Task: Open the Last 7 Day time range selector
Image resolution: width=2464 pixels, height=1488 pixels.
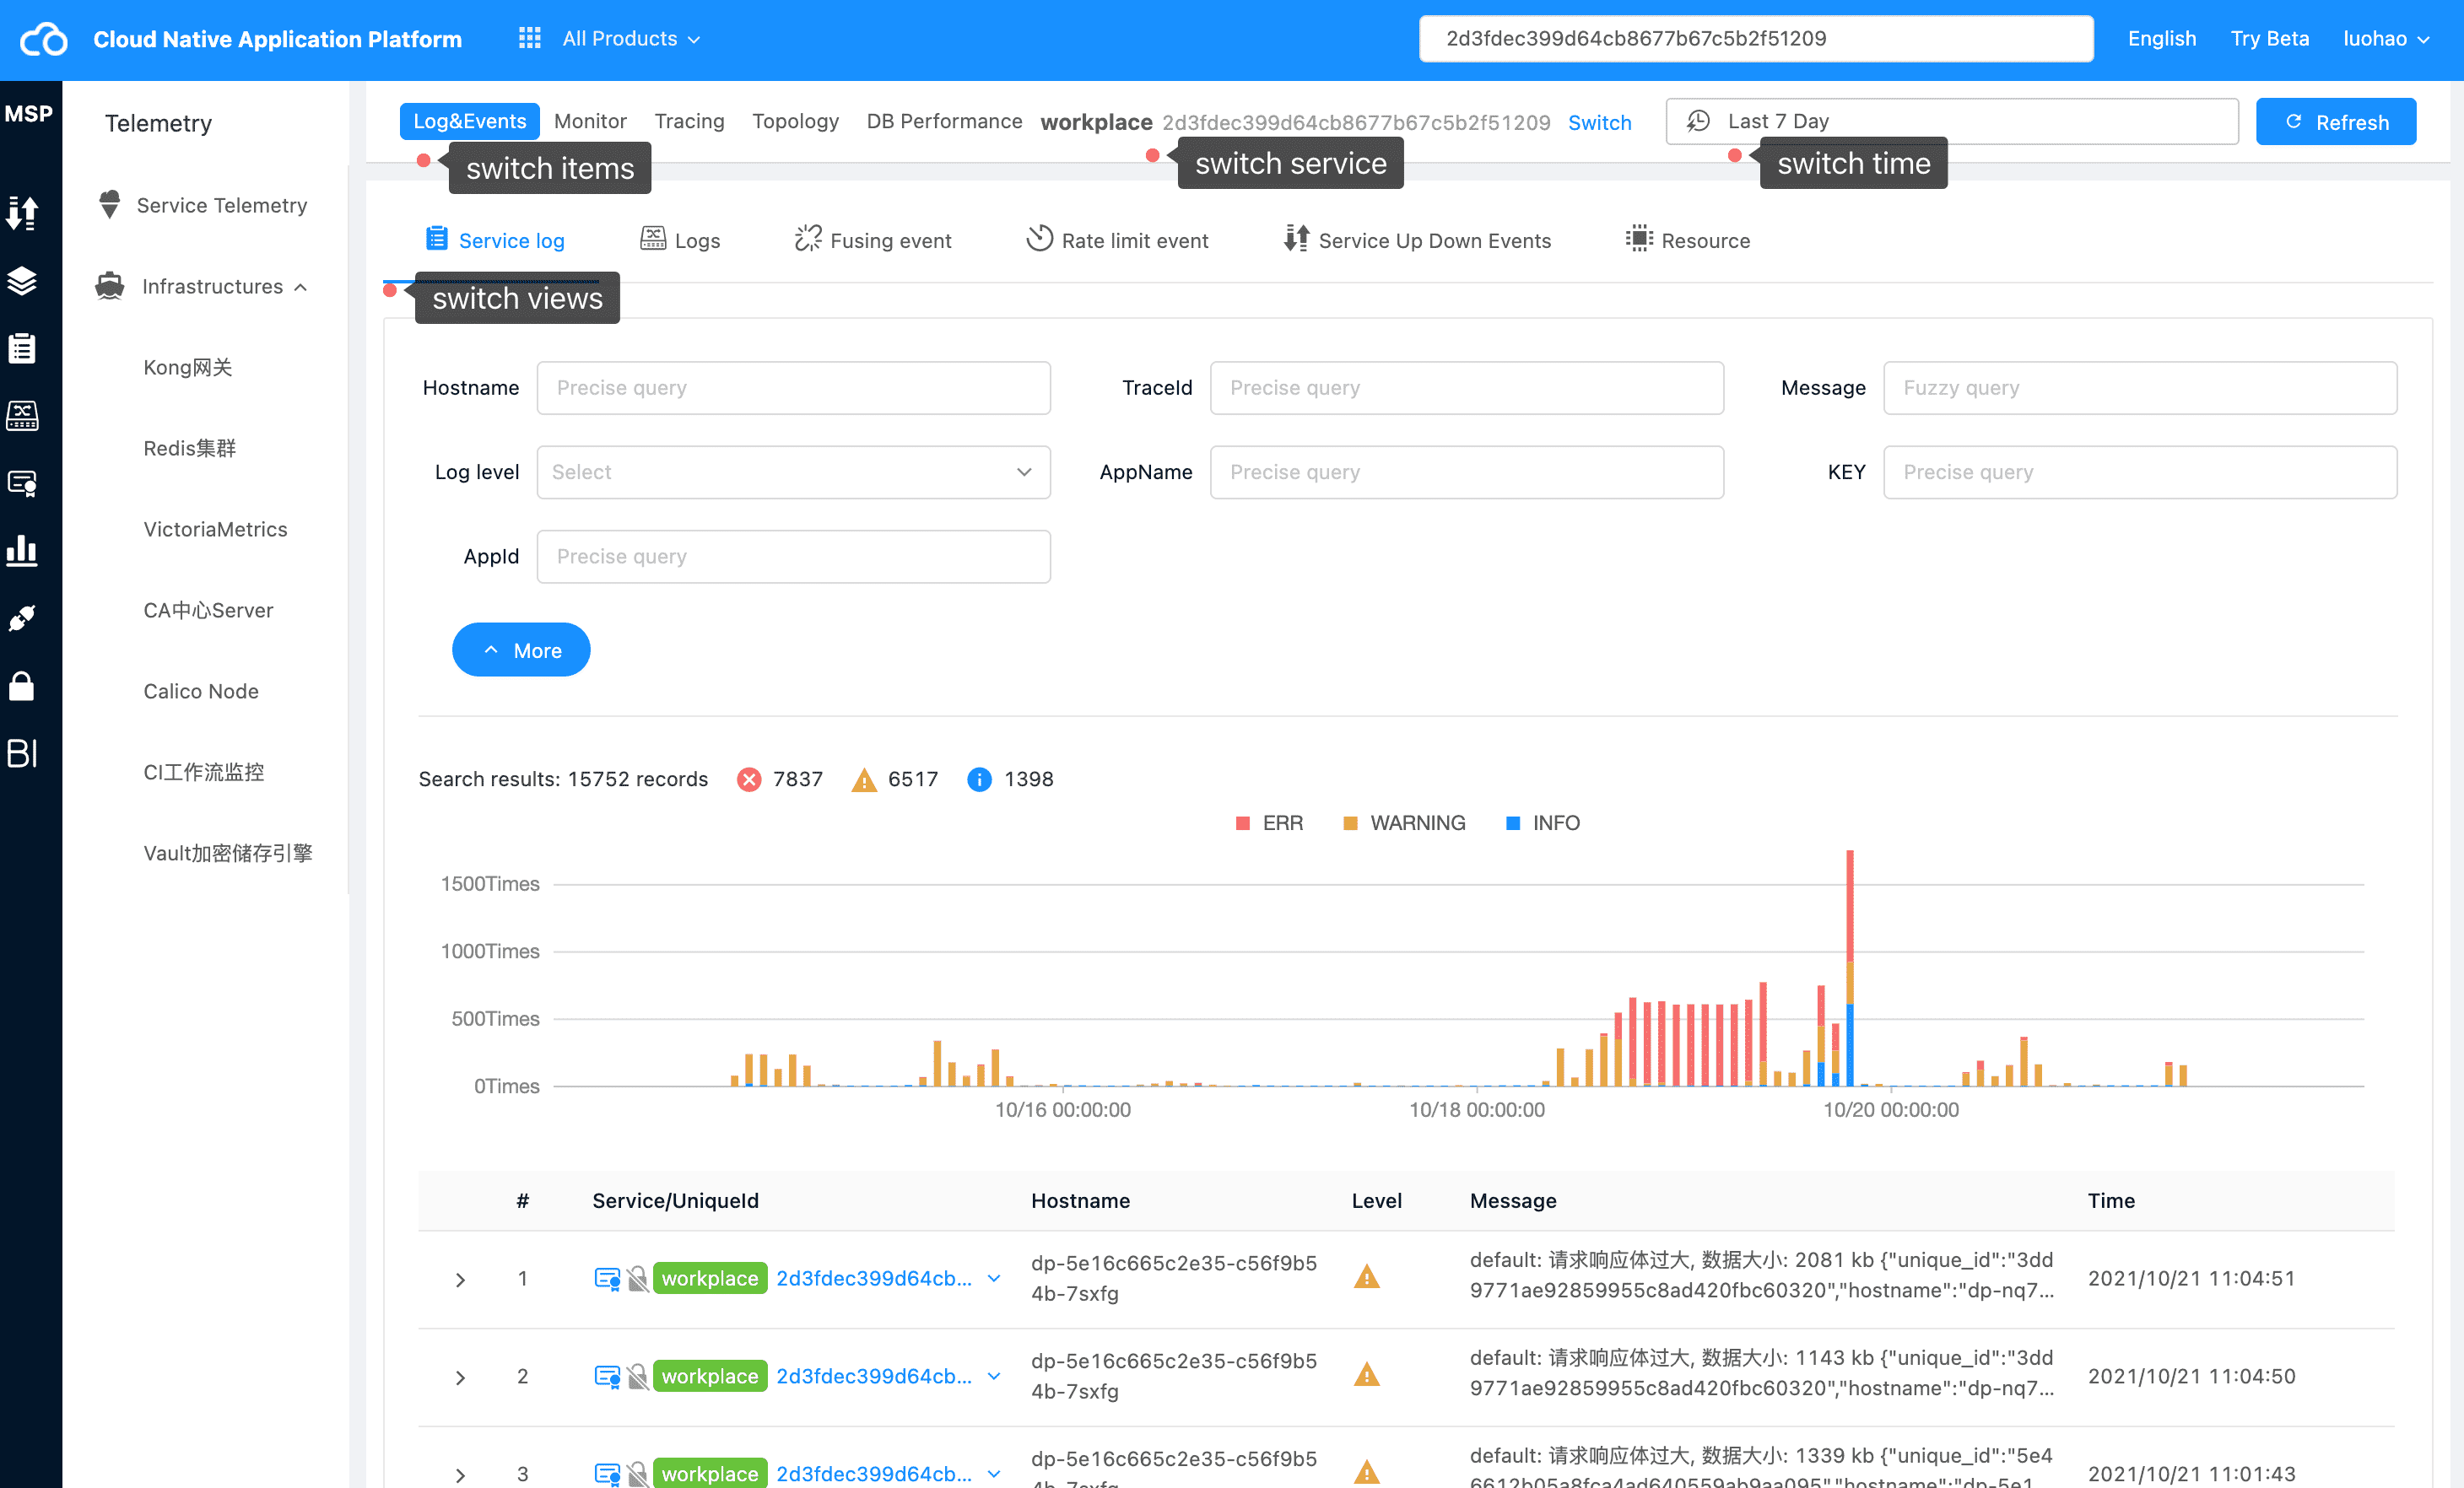Action: [x=1952, y=121]
